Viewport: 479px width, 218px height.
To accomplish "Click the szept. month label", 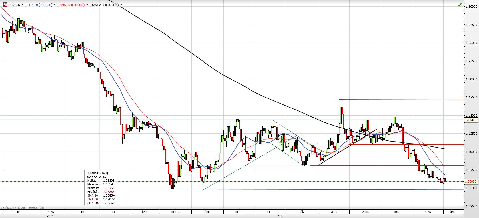I will (365, 212).
